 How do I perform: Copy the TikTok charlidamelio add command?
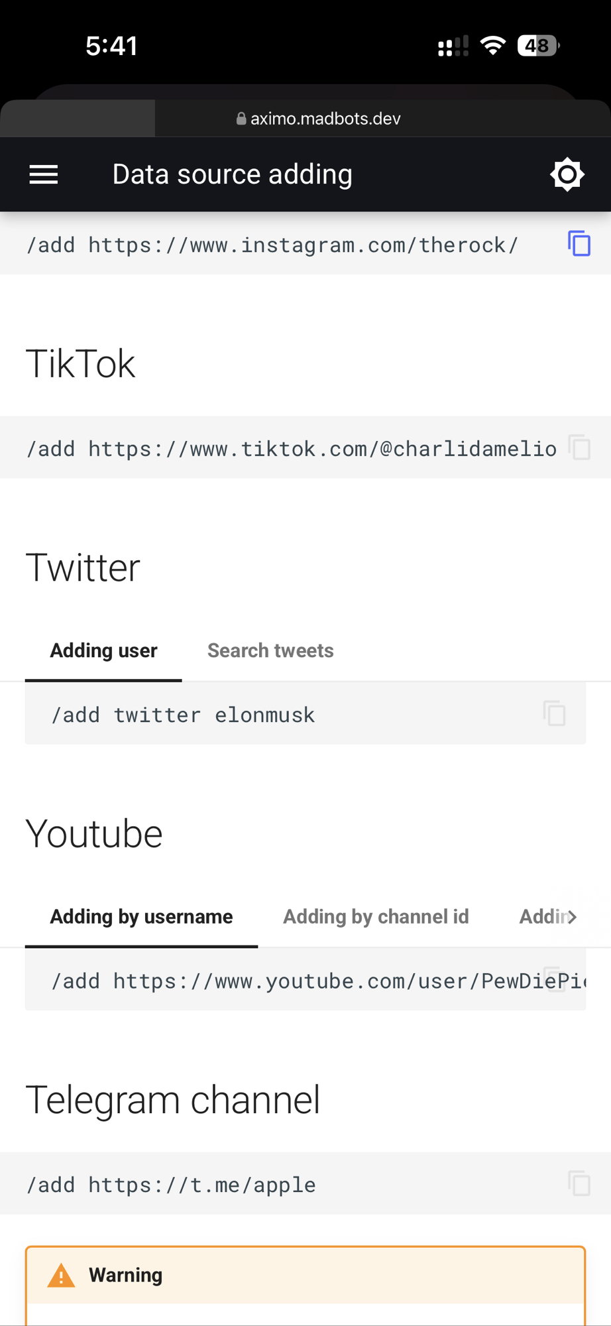click(579, 448)
